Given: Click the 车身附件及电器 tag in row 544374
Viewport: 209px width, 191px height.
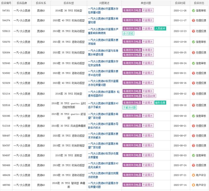Looking at the screenshot, I should coord(132,20).
